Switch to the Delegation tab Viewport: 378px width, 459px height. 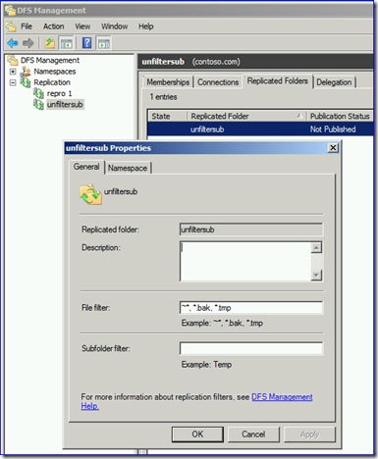pos(334,82)
